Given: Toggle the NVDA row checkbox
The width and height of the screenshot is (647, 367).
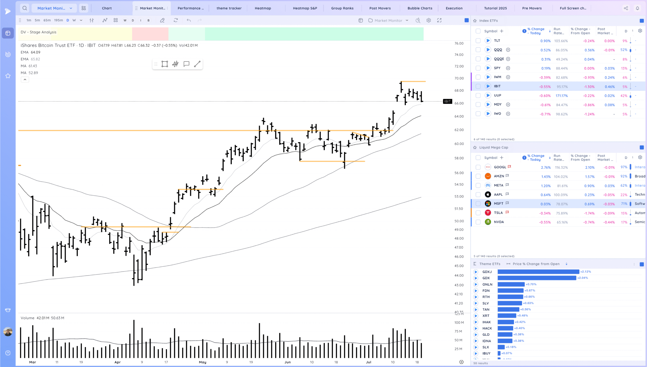Looking at the screenshot, I should tap(478, 222).
